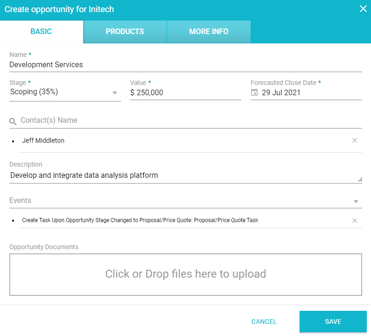Switch to the Products tab

125,32
